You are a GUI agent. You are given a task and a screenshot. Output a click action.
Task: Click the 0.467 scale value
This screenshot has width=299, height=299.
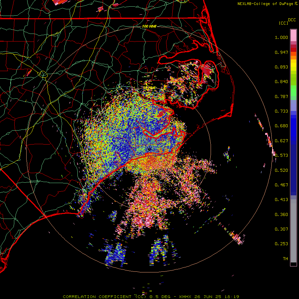(281, 185)
